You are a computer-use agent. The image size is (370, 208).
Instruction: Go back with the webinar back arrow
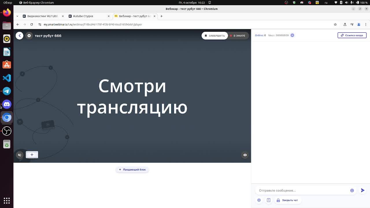click(x=19, y=36)
